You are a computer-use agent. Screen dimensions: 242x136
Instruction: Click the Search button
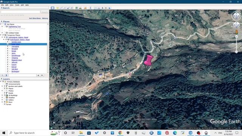pos(45,12)
